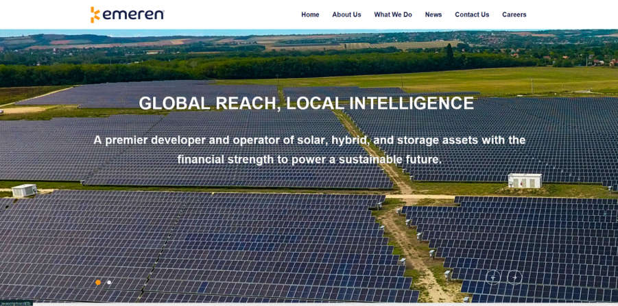Open the Home menu item
The width and height of the screenshot is (618, 306).
(310, 14)
